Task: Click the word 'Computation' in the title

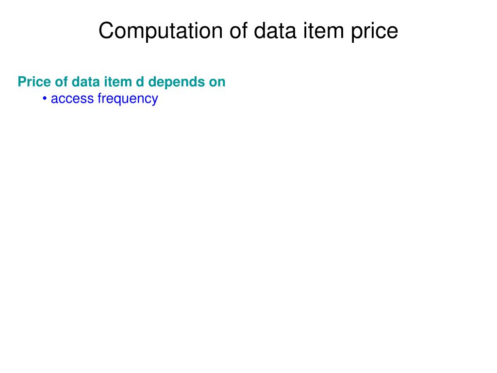Action: point(160,31)
